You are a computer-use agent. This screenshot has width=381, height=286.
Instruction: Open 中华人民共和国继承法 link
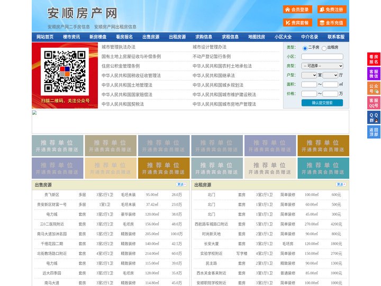(x=214, y=75)
